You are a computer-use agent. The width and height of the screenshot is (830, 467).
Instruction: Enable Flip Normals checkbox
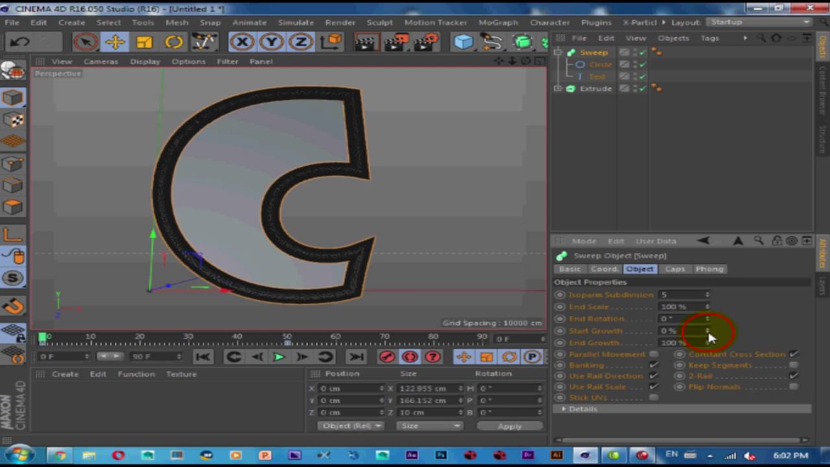click(794, 387)
